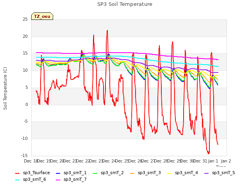Image resolution: width=250 pixels, height=187 pixels.
Task: Click the TZ_osu annotation tag
Action: tap(42, 16)
